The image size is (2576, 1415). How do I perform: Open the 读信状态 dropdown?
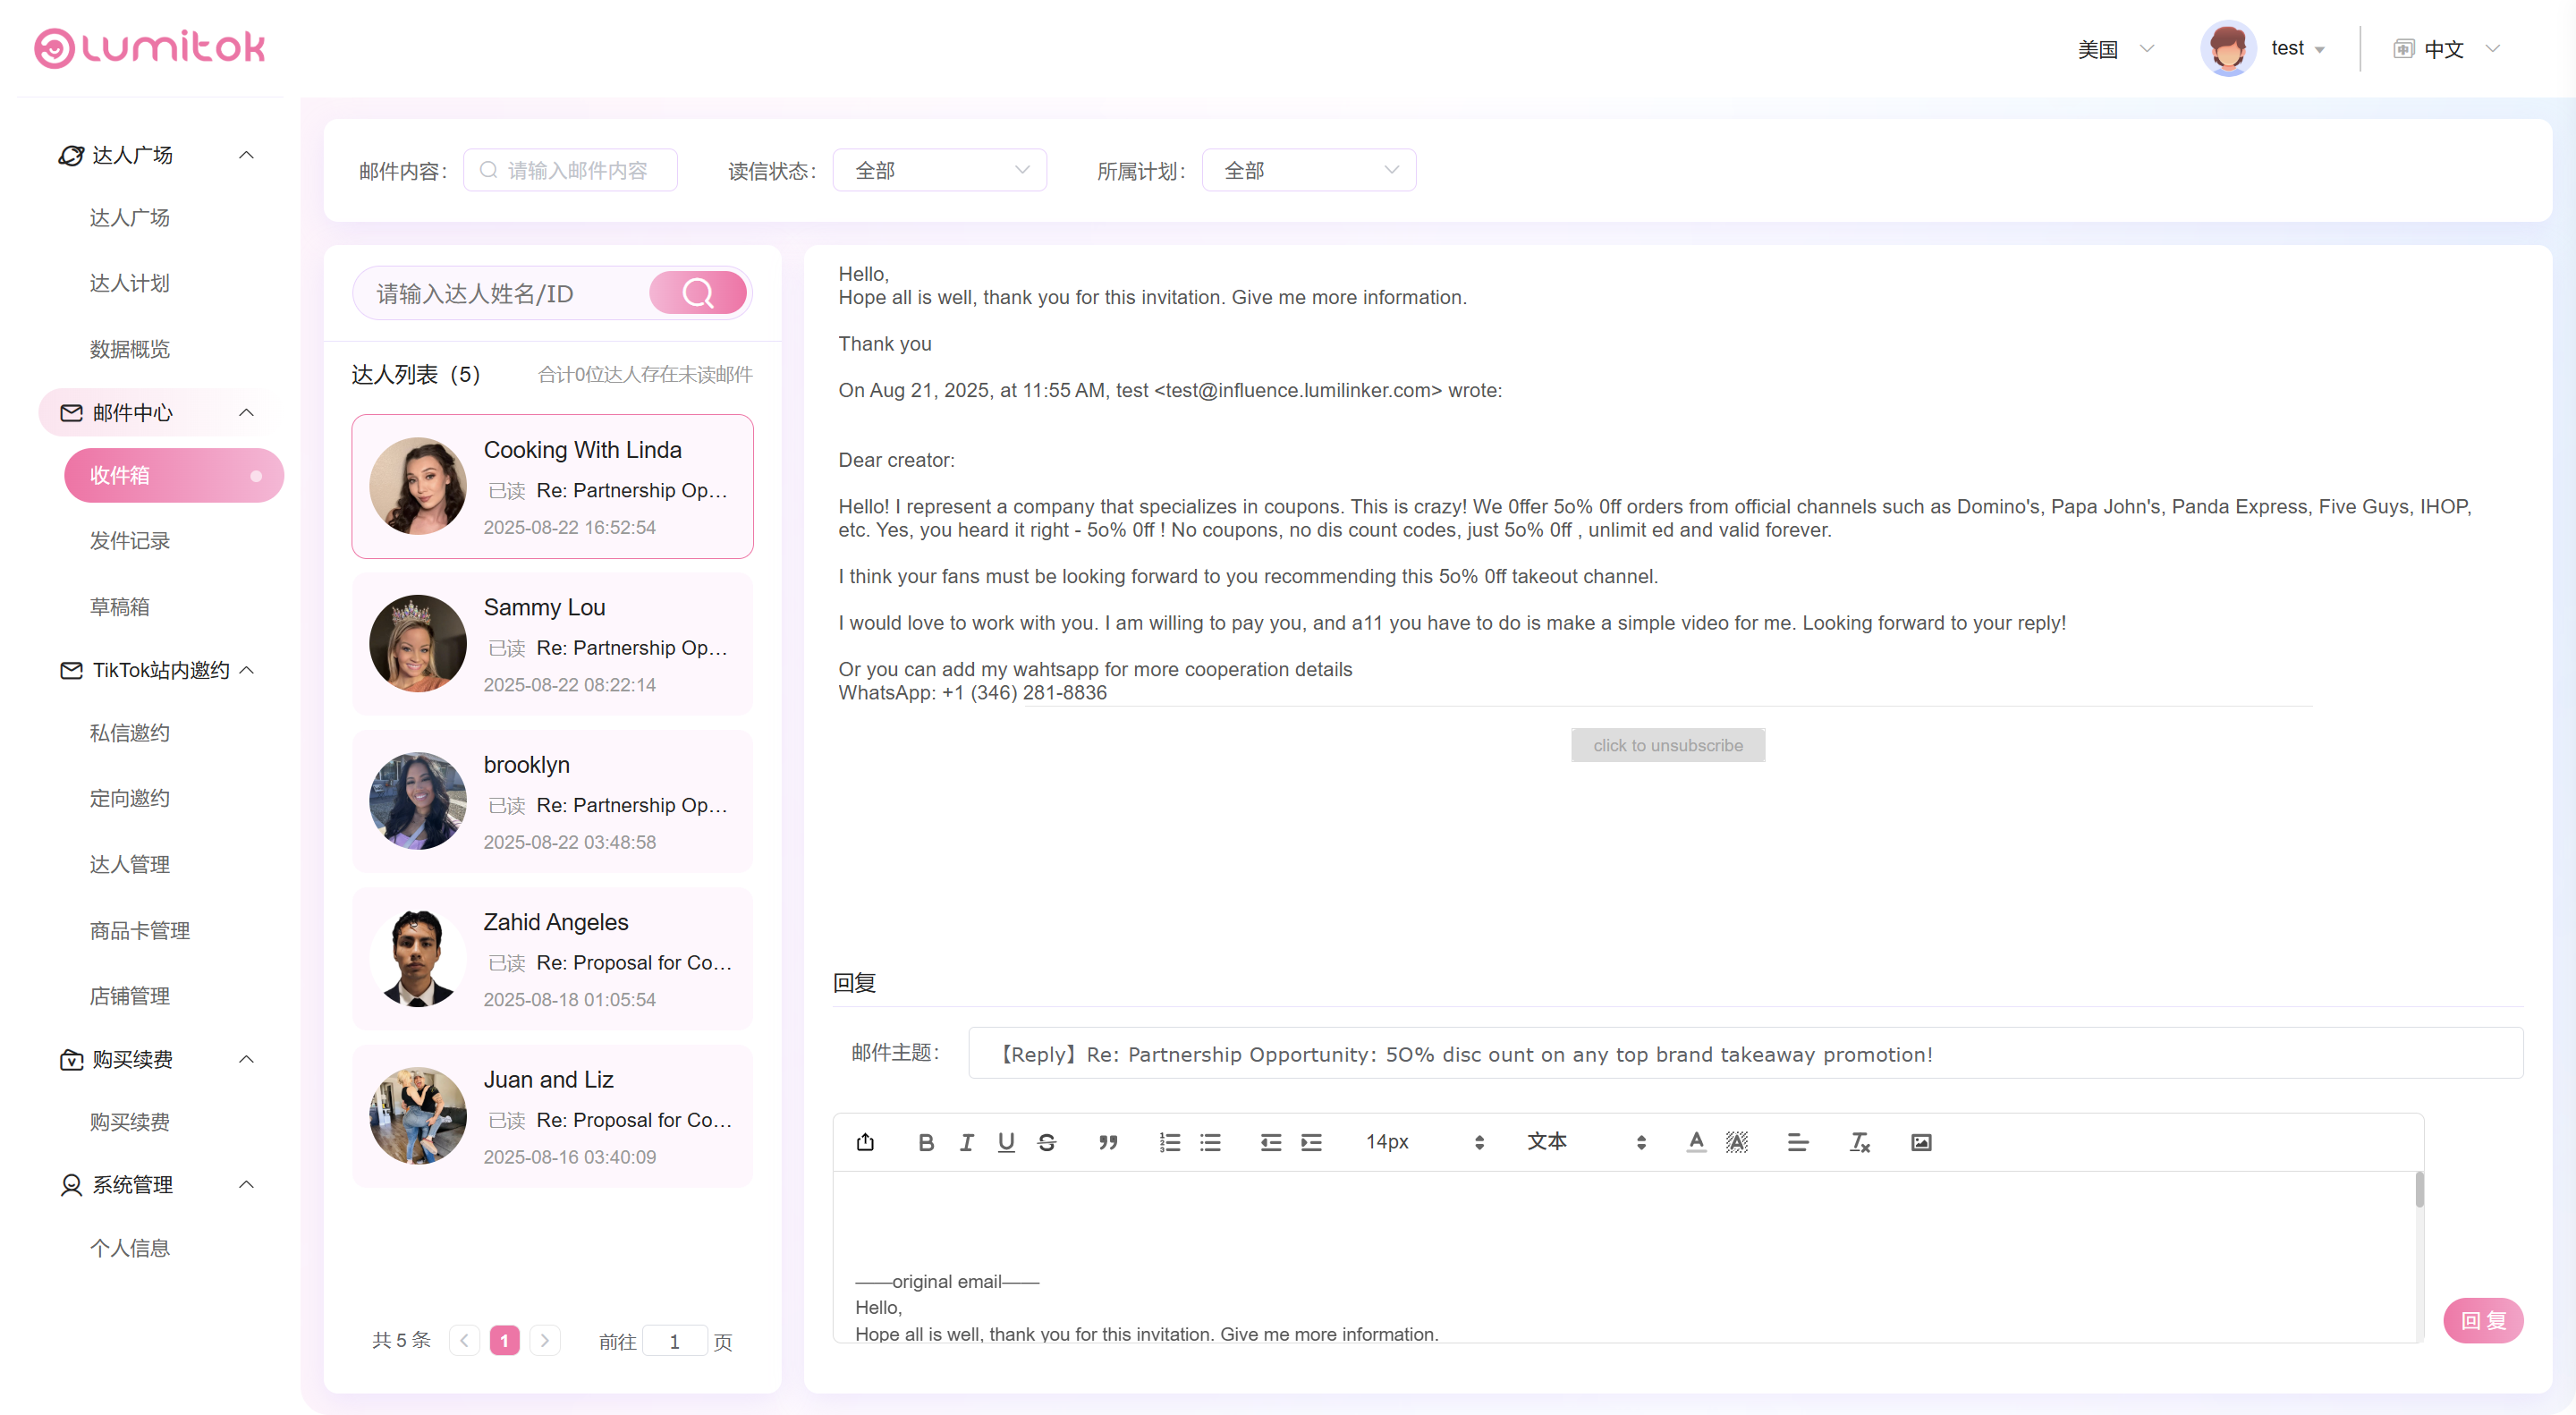pos(939,170)
